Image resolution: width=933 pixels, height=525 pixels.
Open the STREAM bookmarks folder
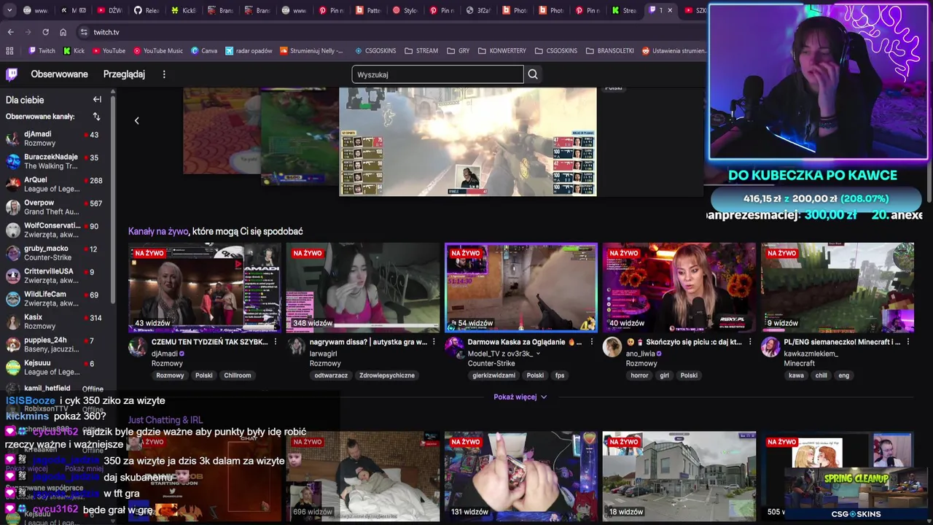click(421, 51)
